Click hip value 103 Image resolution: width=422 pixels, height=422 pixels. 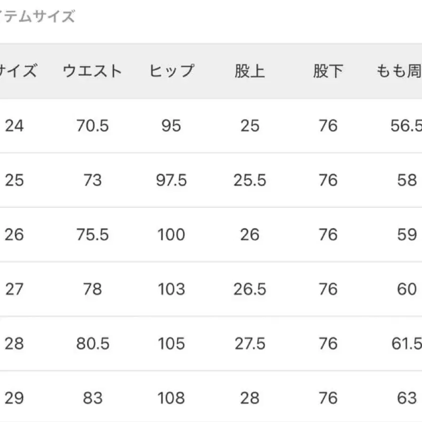171,289
